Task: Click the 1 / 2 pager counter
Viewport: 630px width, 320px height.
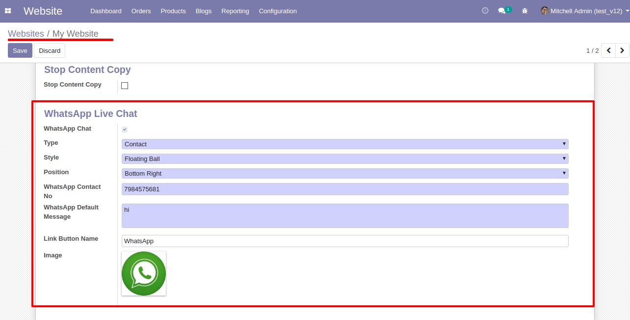Action: click(x=592, y=50)
